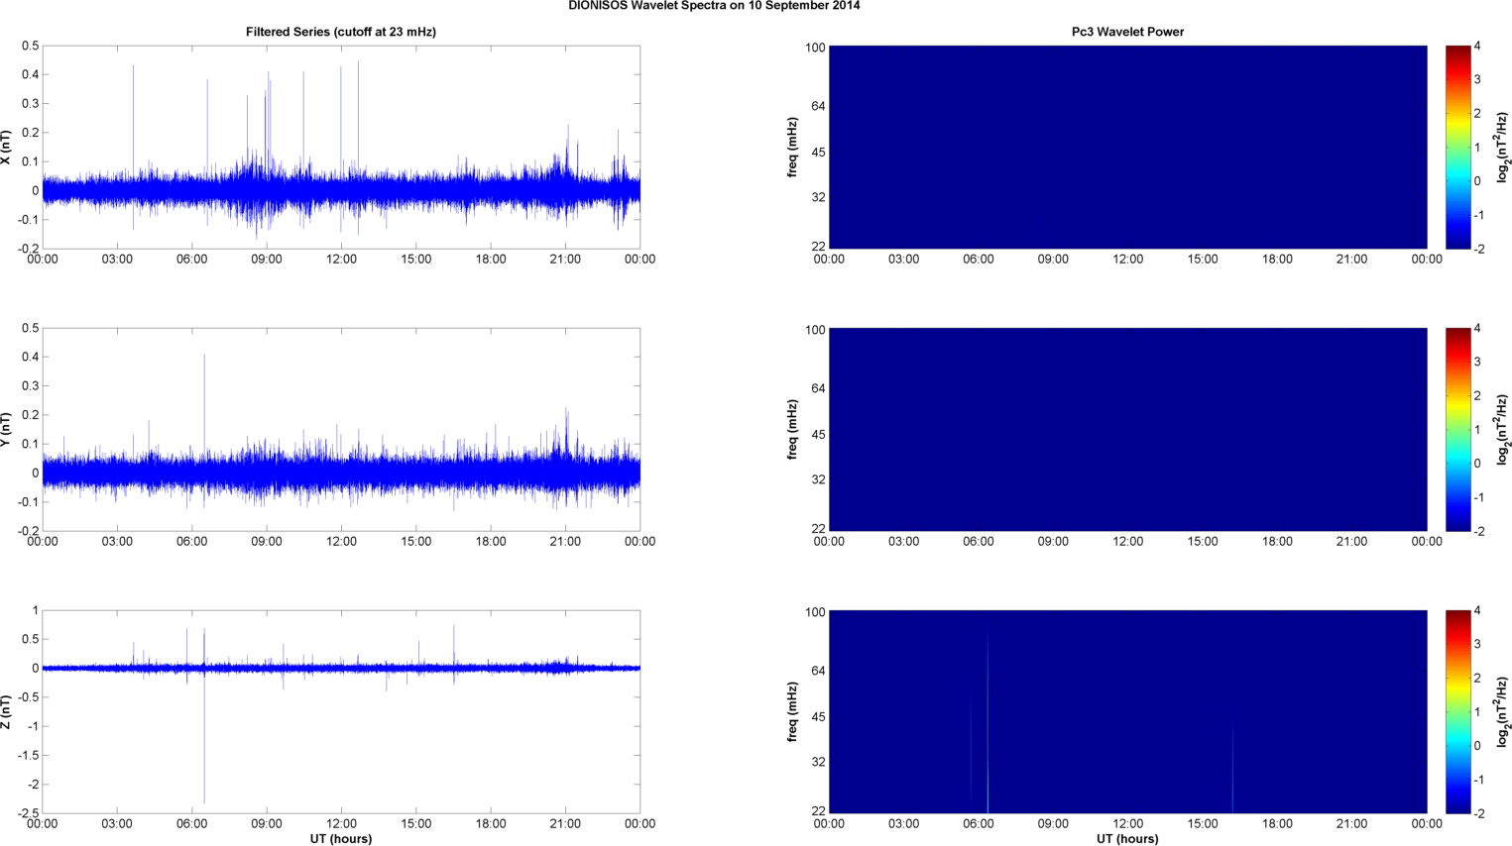Select the Y component filtered series plot

[x=341, y=429]
